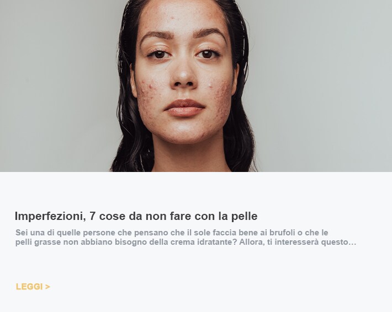This screenshot has height=312, width=392.
Task: Click the description line starting with pelli grasse
Action: pos(186,242)
